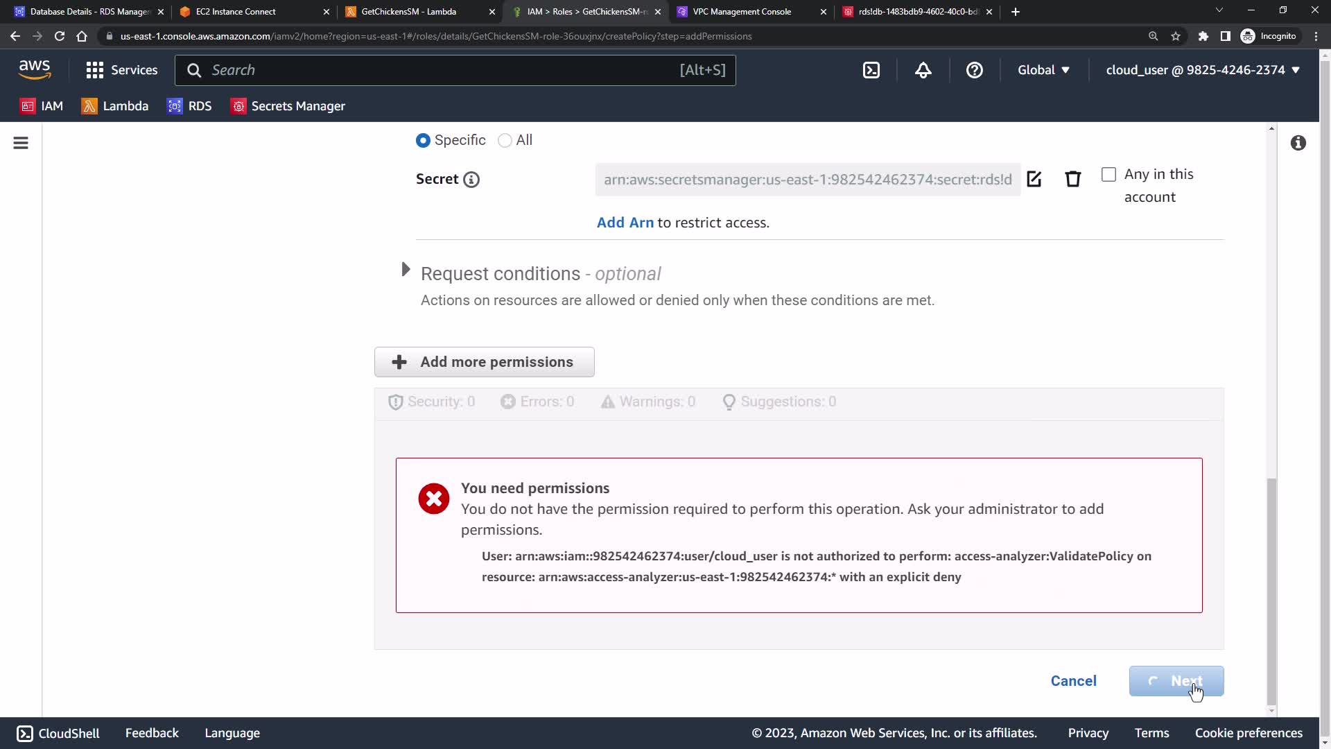This screenshot has height=749, width=1331.
Task: Open the cloud_user account dropdown
Action: tap(1202, 70)
